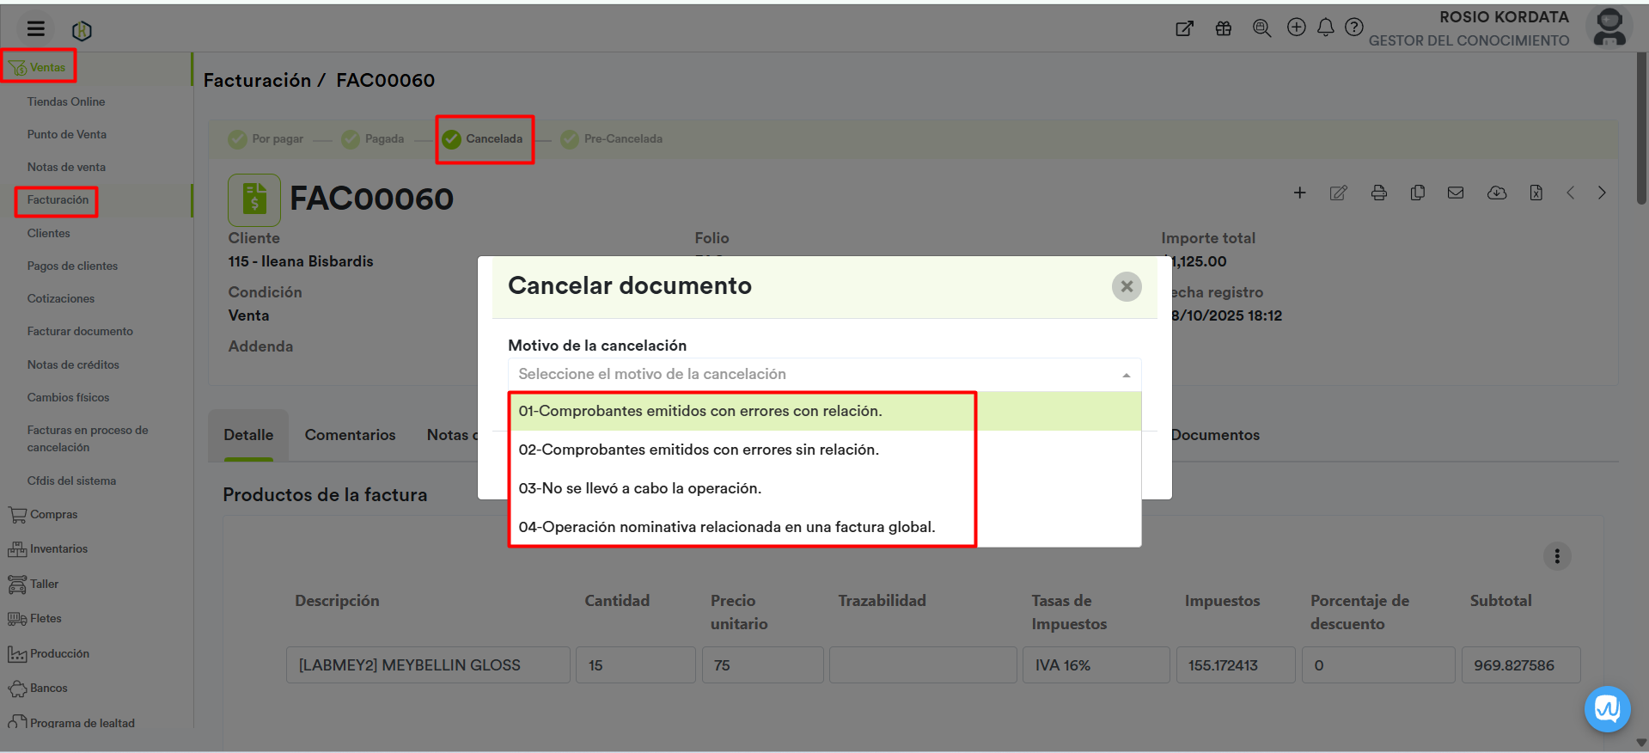
Task: Pick 04-Operación nominativa relacionada en factura global
Action: (x=726, y=527)
